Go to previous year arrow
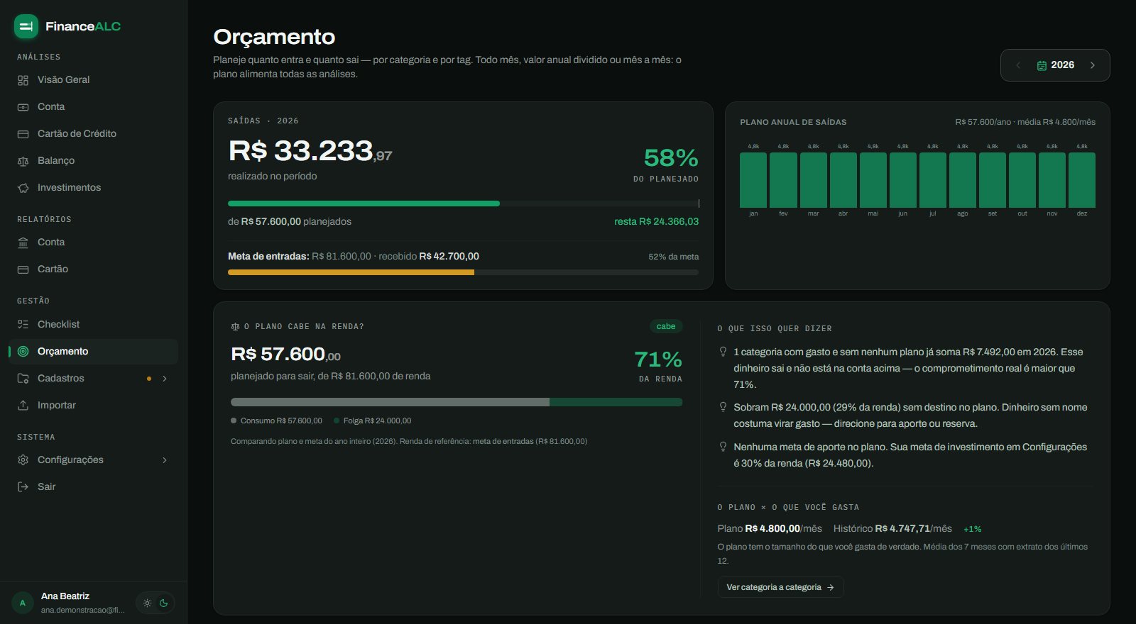Viewport: 1136px width, 624px height. [1018, 65]
